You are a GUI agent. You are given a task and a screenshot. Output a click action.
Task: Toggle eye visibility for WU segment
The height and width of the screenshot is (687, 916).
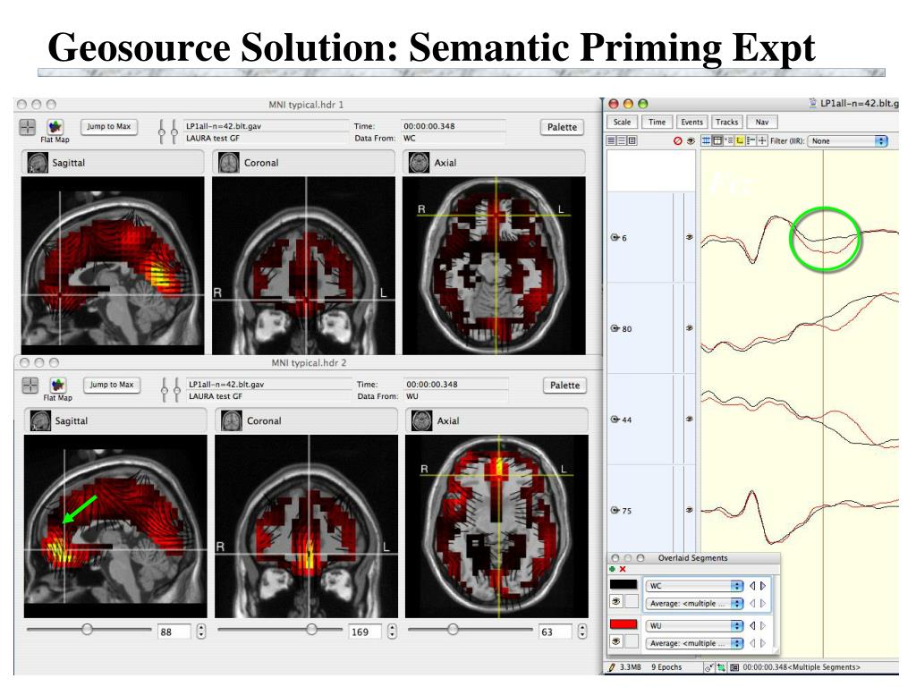615,641
